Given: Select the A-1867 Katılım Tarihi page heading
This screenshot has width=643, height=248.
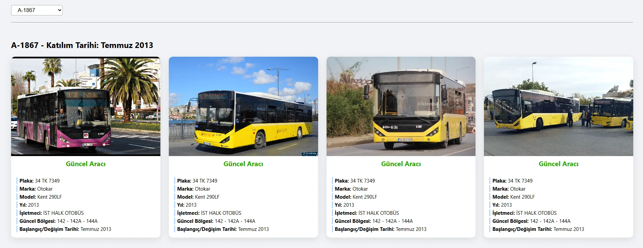Looking at the screenshot, I should coord(82,45).
